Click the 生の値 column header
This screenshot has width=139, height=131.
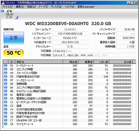coord(121,62)
